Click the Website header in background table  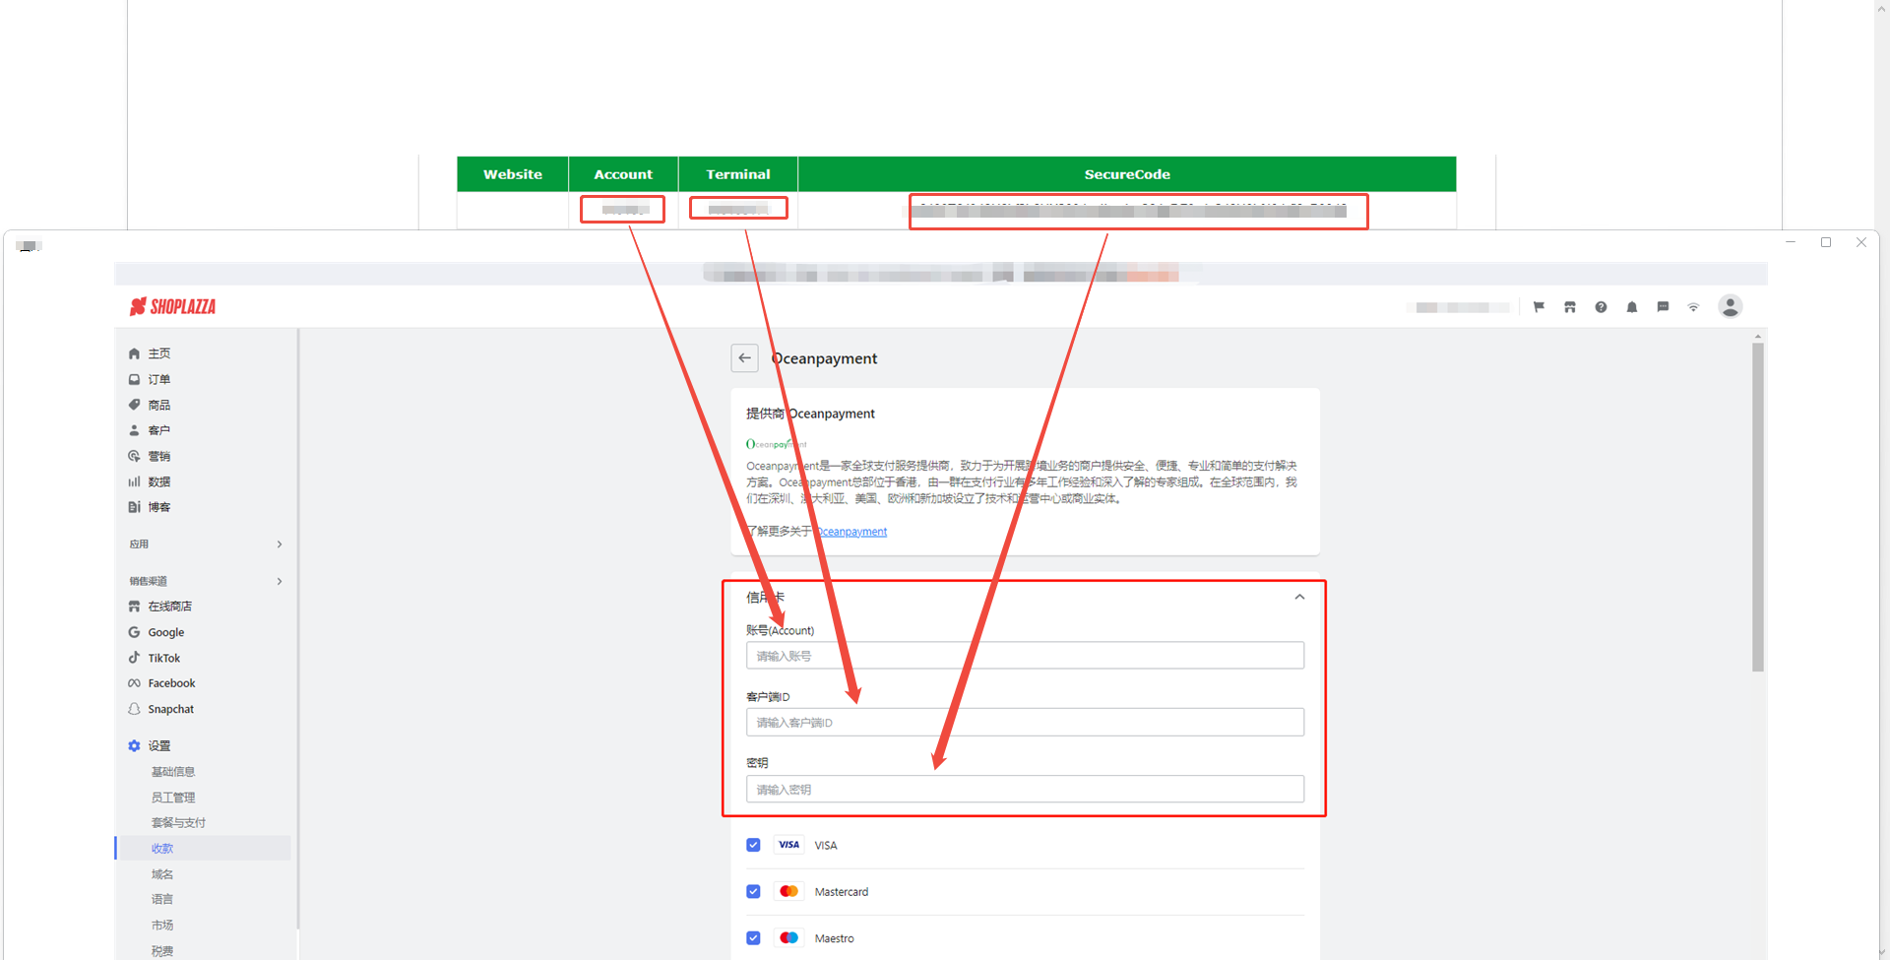coord(513,174)
